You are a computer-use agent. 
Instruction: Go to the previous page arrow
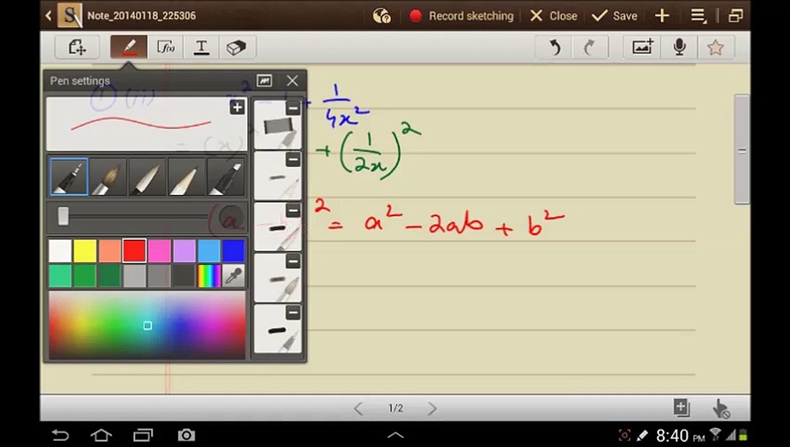(358, 408)
